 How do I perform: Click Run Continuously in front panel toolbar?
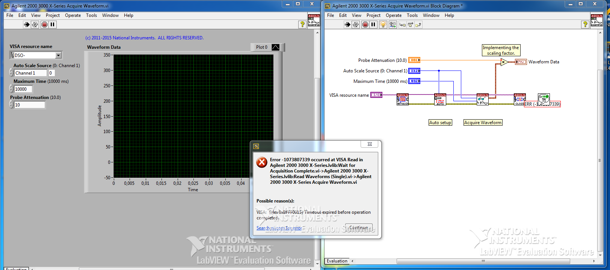35,24
